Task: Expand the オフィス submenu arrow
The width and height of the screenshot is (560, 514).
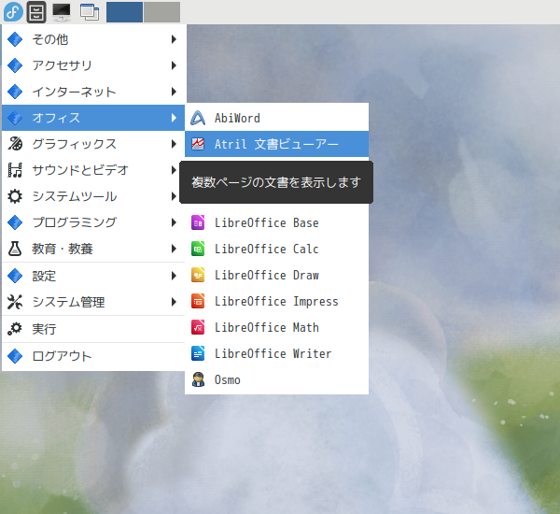Action: (x=174, y=118)
